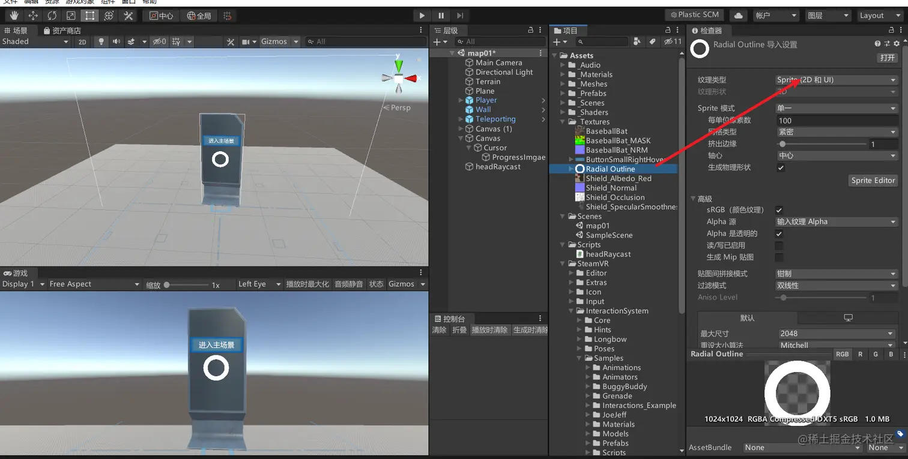Enable the 生成 Mip 贴图 checkbox
The image size is (908, 459).
coord(779,257)
